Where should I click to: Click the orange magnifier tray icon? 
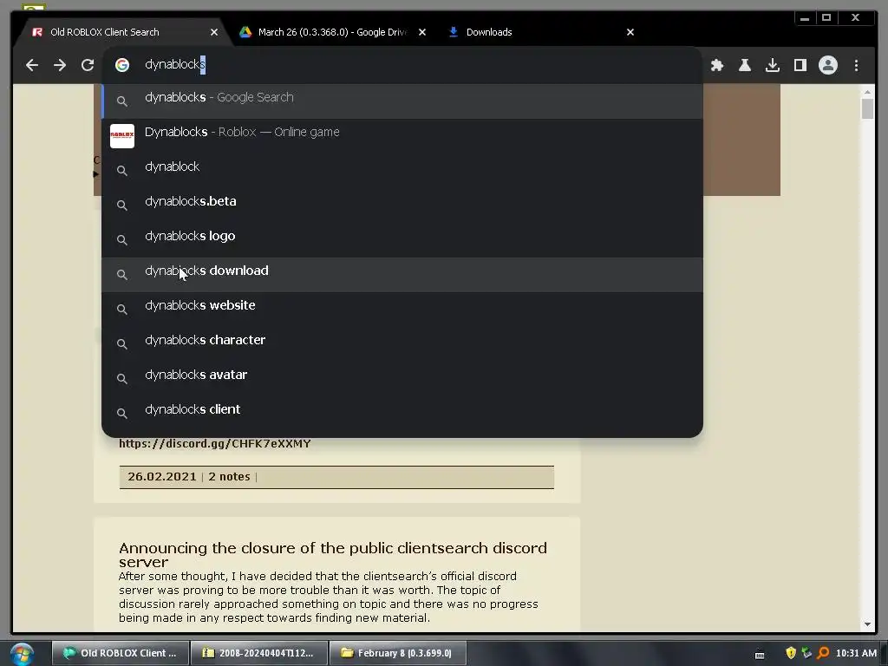pos(823,653)
